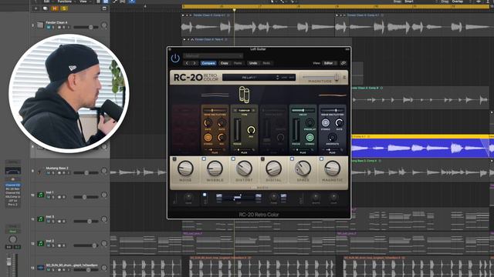Adjust Fender Clean 4 volume slider

(x=86, y=28)
